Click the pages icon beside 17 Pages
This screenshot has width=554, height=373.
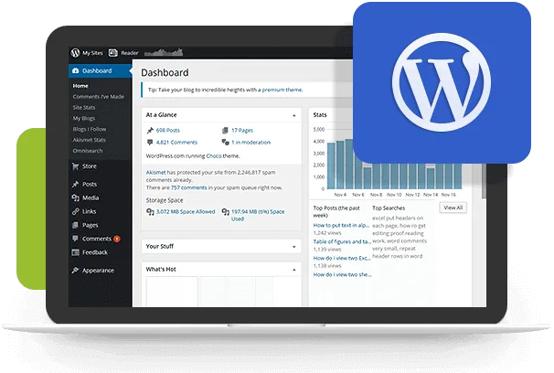pos(225,131)
